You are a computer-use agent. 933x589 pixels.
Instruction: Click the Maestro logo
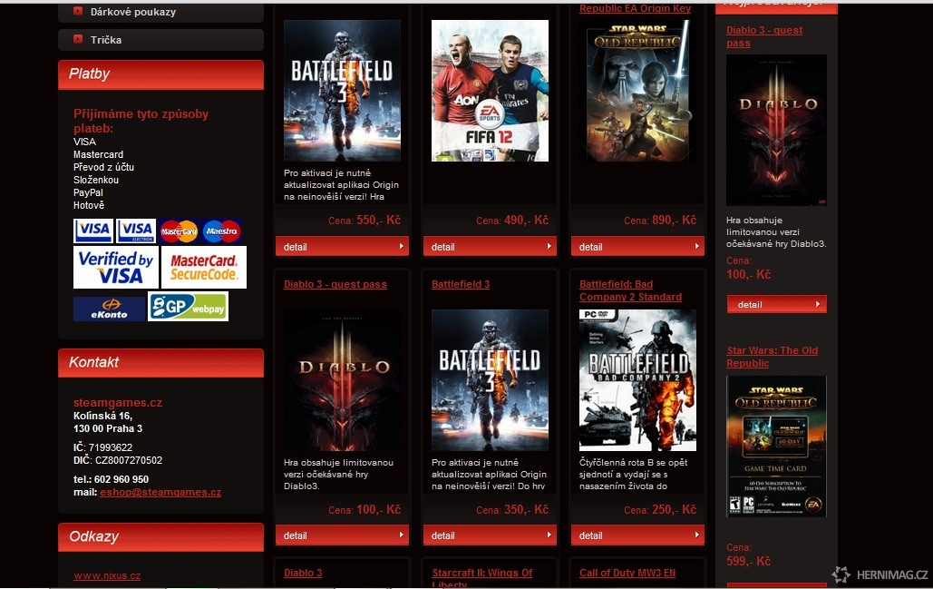pos(221,231)
